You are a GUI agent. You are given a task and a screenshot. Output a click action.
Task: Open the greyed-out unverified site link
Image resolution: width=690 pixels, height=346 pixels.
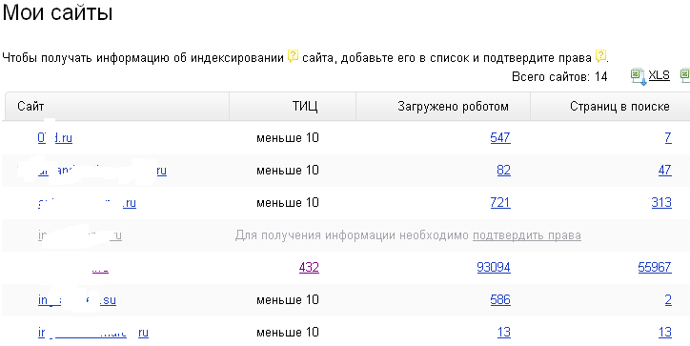tap(80, 235)
